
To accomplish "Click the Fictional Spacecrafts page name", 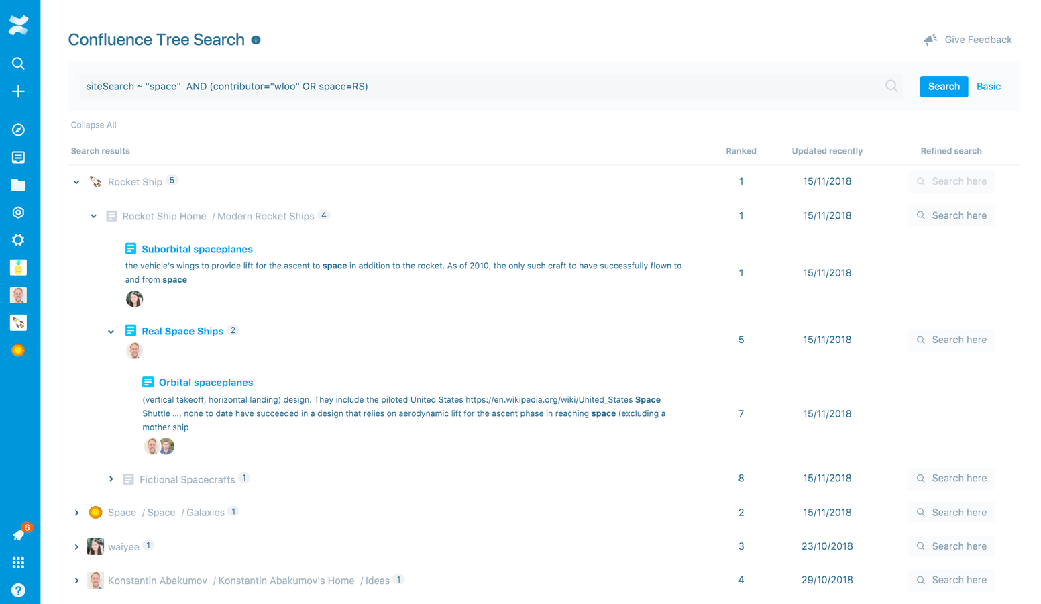I will [187, 479].
